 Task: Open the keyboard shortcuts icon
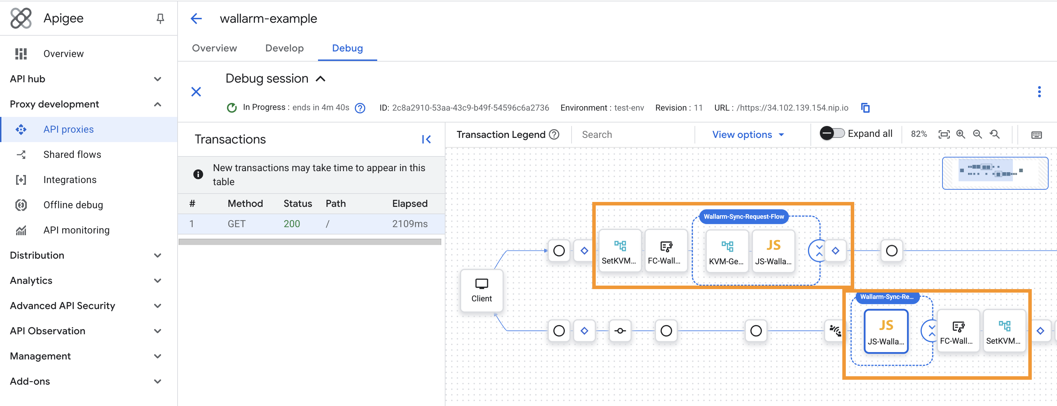point(1037,134)
